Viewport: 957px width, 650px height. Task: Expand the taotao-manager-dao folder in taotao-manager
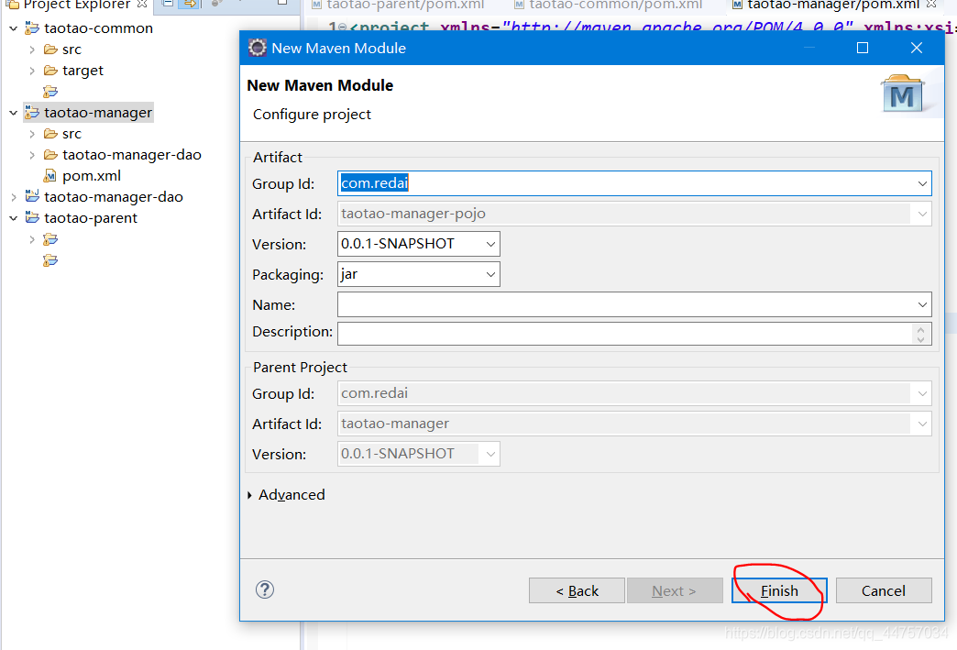point(32,155)
